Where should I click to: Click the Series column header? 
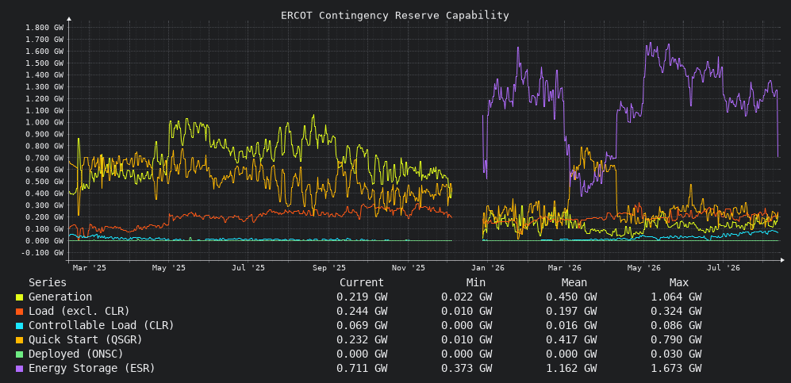click(x=48, y=283)
